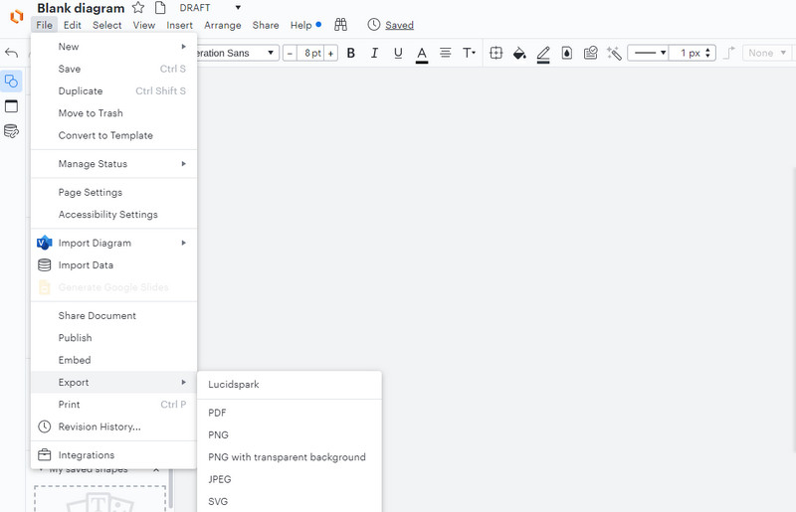Image resolution: width=796 pixels, height=512 pixels.
Task: Click the Saved link
Action: [x=400, y=25]
